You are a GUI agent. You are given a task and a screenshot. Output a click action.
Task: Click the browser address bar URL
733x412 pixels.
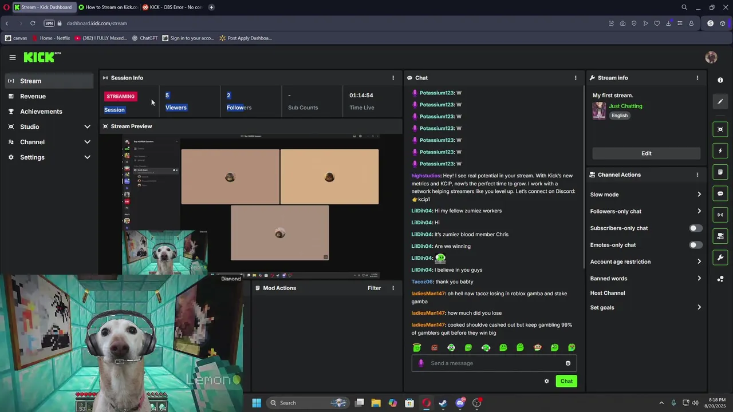97,23
